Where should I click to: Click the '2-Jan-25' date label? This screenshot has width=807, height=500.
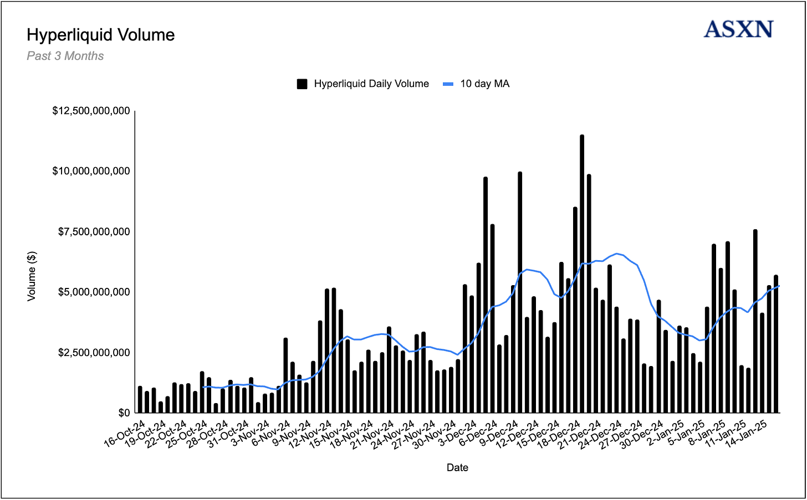(665, 432)
